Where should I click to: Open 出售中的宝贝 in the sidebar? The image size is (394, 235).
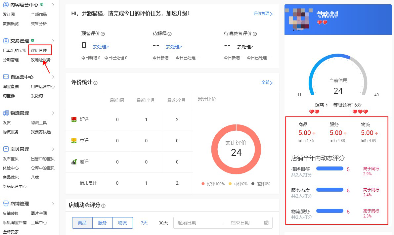(x=43, y=159)
